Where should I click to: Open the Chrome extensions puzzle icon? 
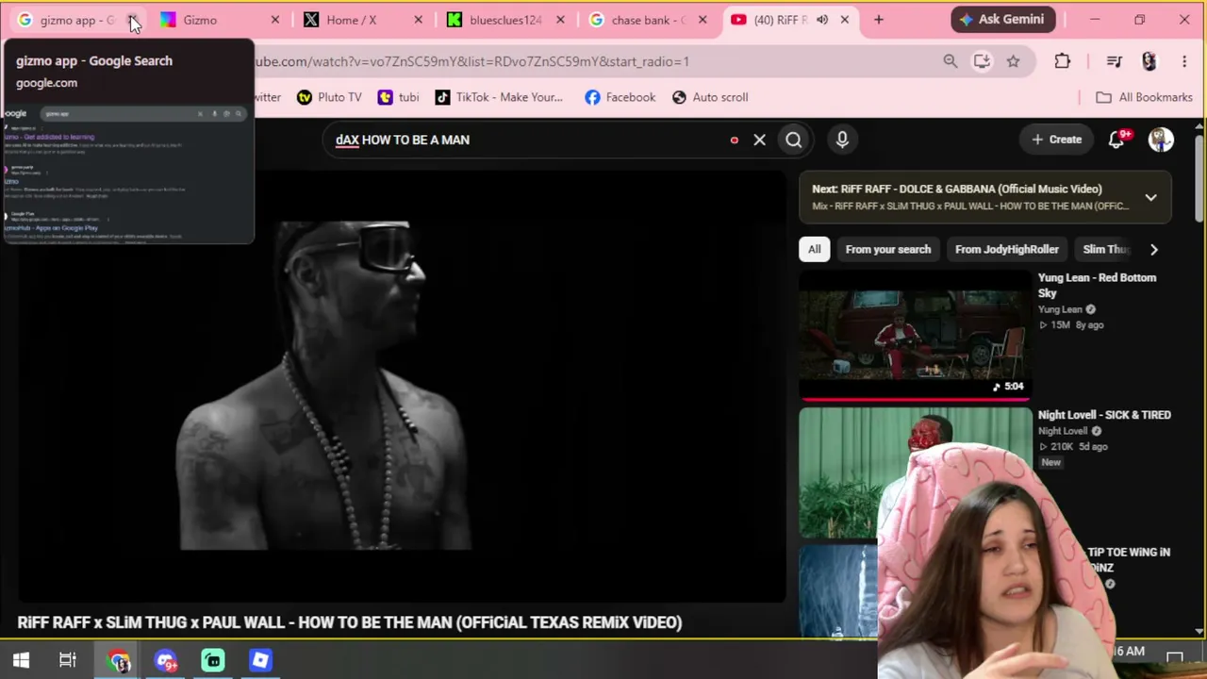[1063, 61]
